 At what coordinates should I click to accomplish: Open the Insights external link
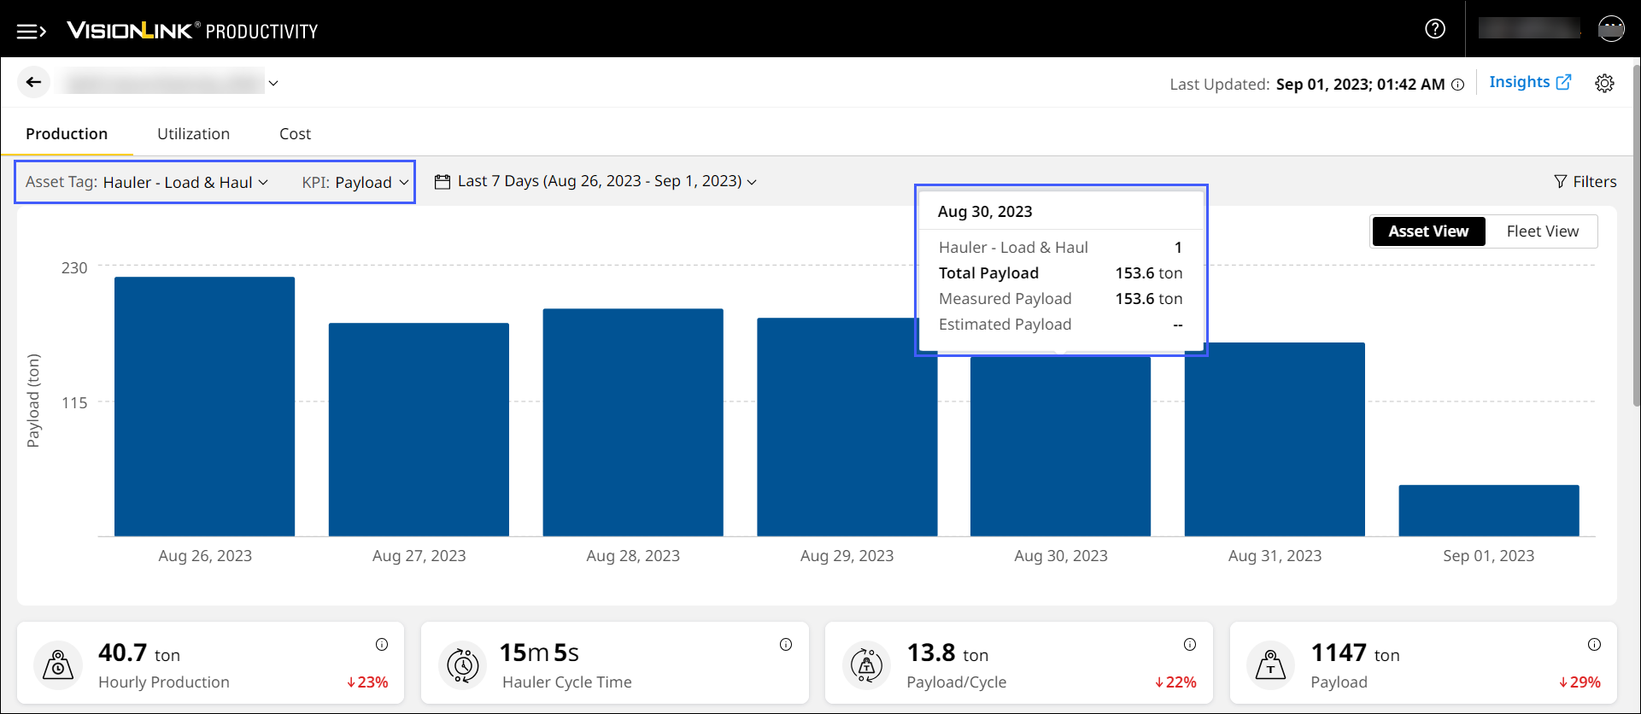[1529, 82]
